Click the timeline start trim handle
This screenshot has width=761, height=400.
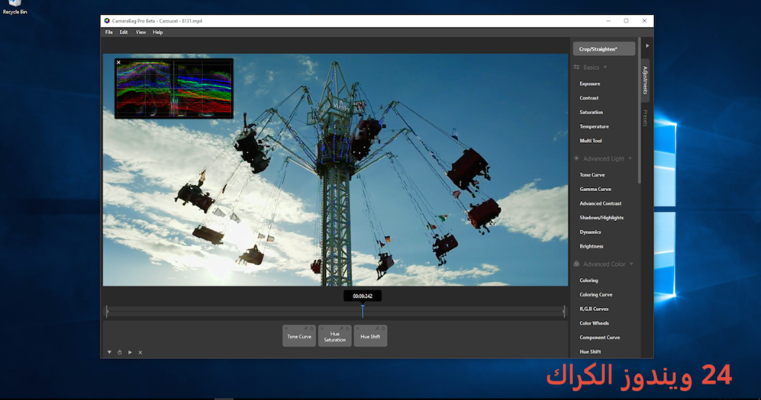(x=107, y=312)
